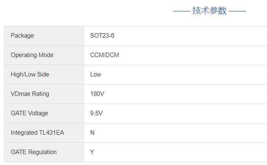Click the GATE Regulation label

[x=34, y=152]
